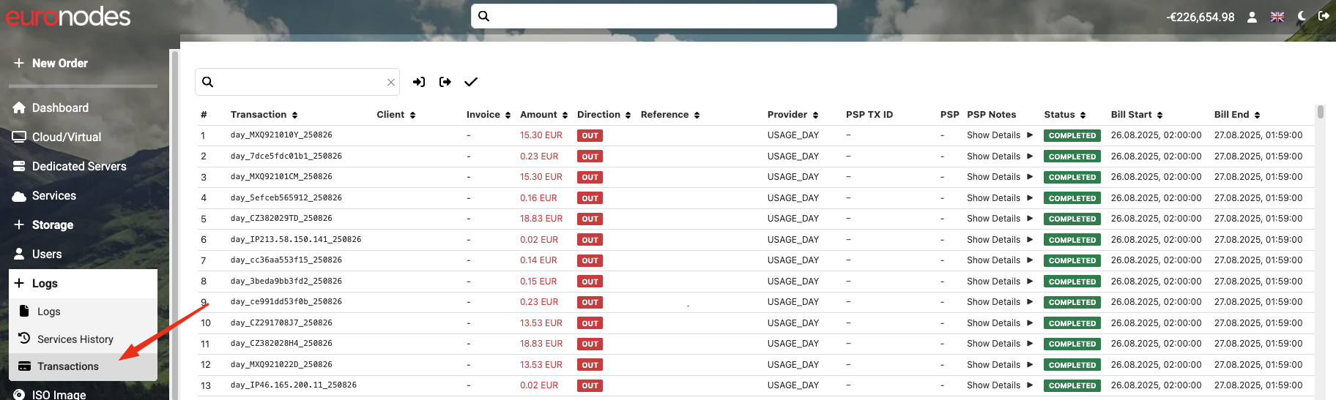Click the top global search field
Viewport: 1336px width, 400px height.
[x=654, y=16]
